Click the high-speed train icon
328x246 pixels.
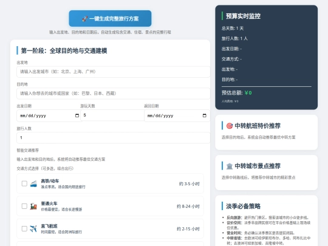point(33,183)
